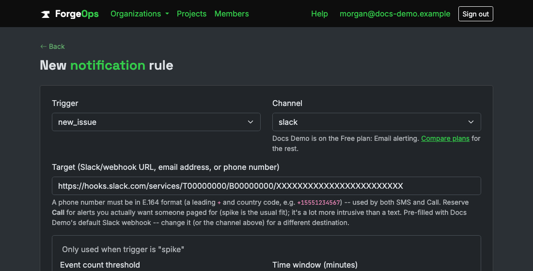Open the Help link

tap(319, 14)
